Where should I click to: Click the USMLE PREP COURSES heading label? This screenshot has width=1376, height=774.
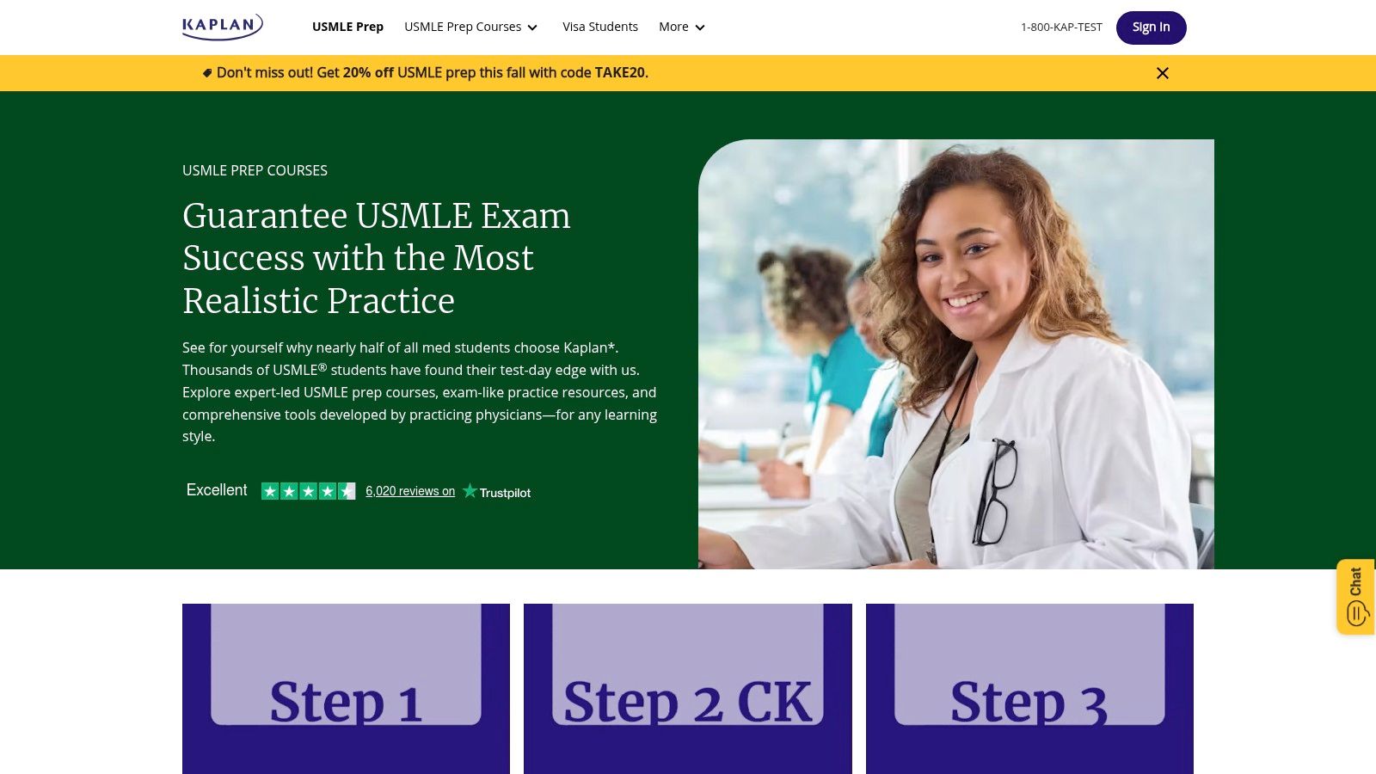pos(255,170)
